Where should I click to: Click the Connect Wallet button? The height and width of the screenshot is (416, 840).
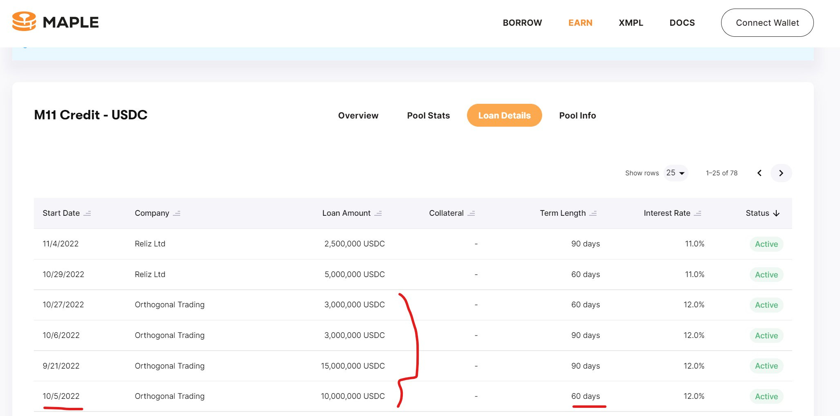pyautogui.click(x=767, y=23)
